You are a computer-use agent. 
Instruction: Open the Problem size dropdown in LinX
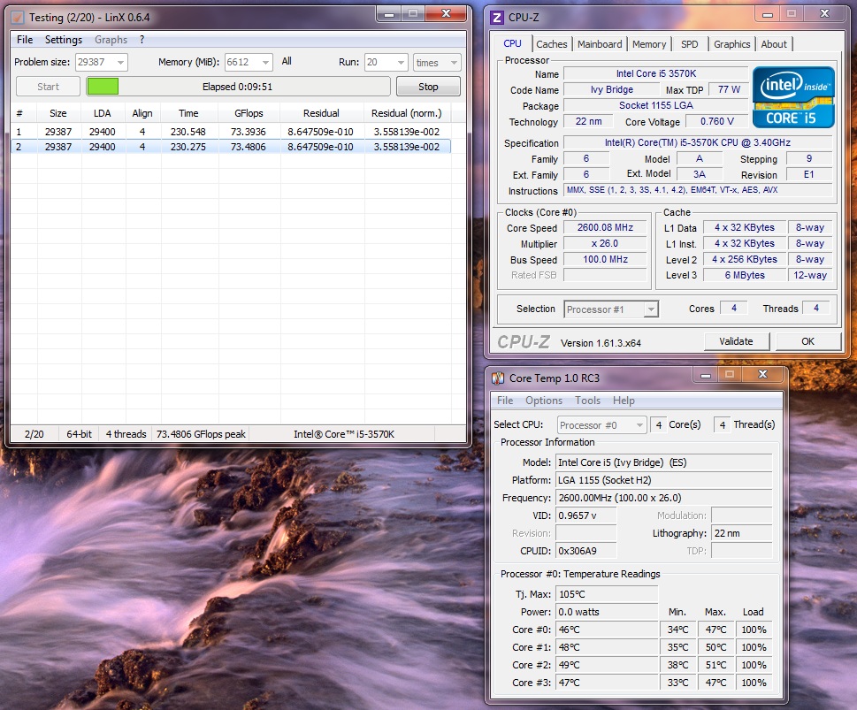(121, 62)
